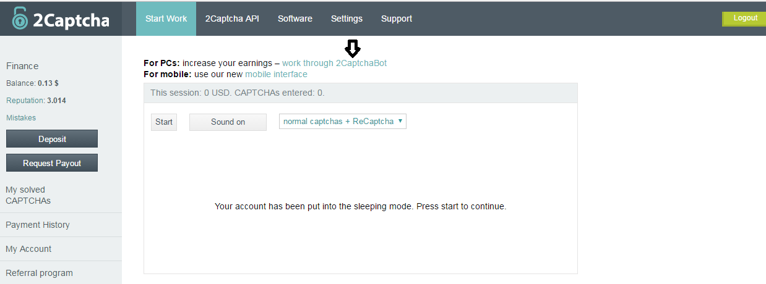Screen dimensions: 766x284
Task: Click the 2Captcha brand name text
Action: (x=71, y=20)
